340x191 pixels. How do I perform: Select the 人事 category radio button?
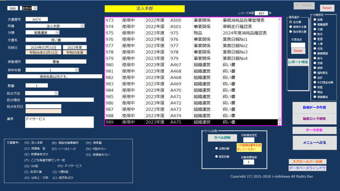tap(315, 44)
